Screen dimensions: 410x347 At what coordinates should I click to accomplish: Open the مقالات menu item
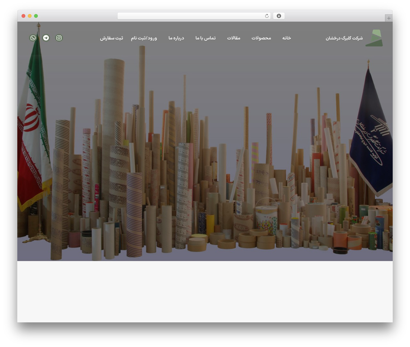point(234,38)
